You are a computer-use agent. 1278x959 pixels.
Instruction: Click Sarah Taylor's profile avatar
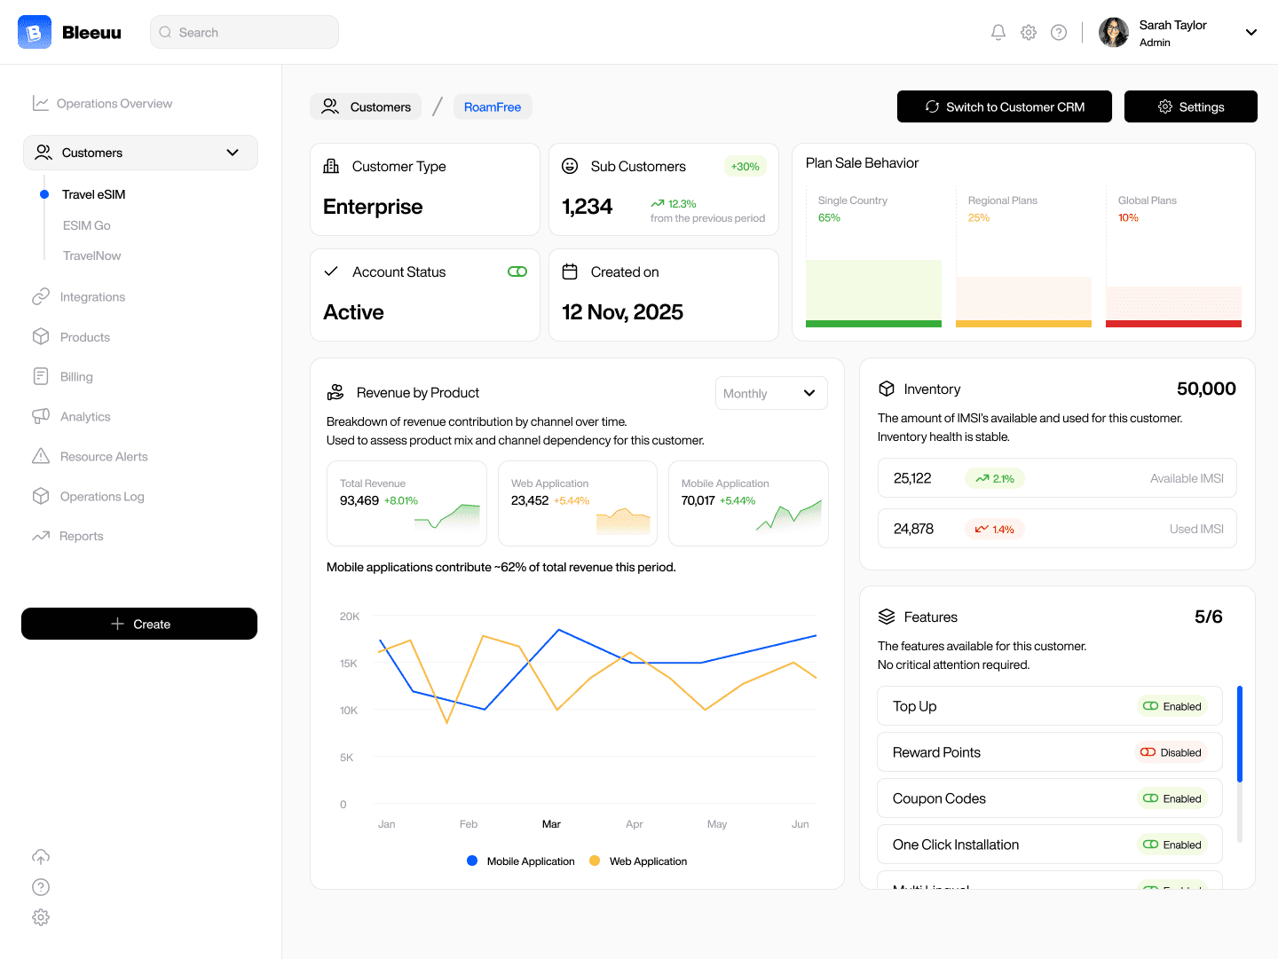pyautogui.click(x=1114, y=32)
